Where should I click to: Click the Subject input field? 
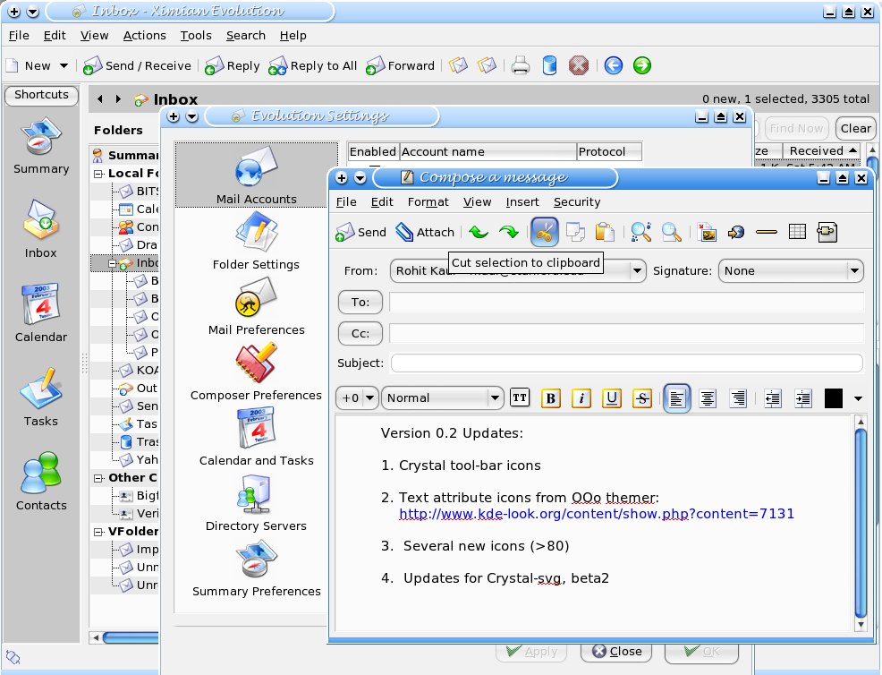click(x=627, y=363)
